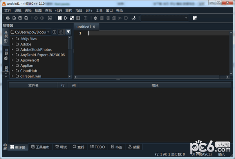Click the step out debug icon
Viewport: 235px width, 159px height.
(114, 18)
